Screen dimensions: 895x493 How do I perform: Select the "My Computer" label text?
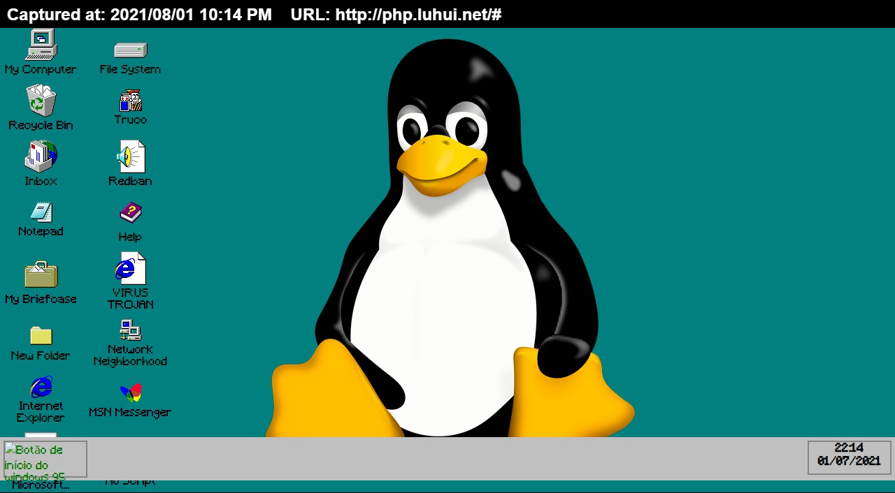coord(41,69)
